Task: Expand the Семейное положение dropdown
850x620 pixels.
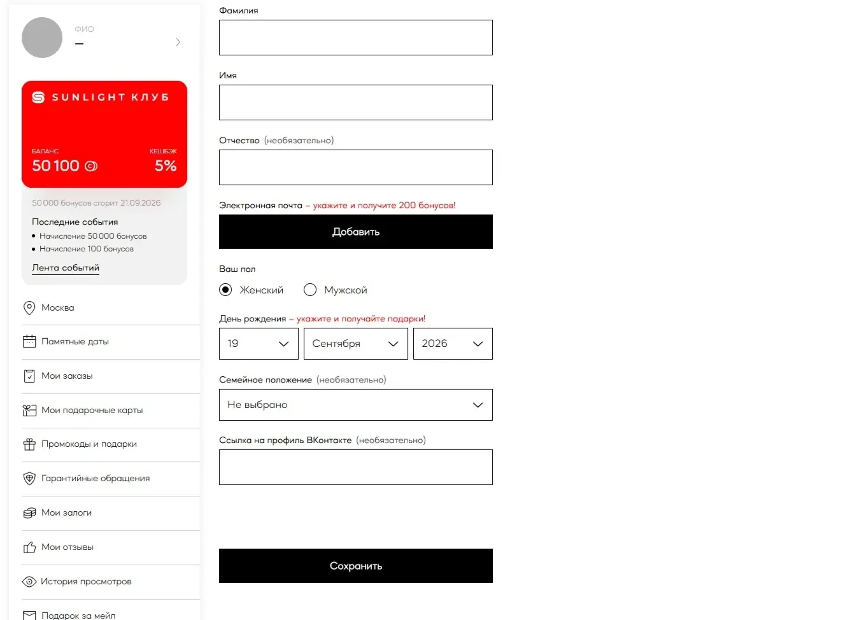Action: (x=356, y=405)
